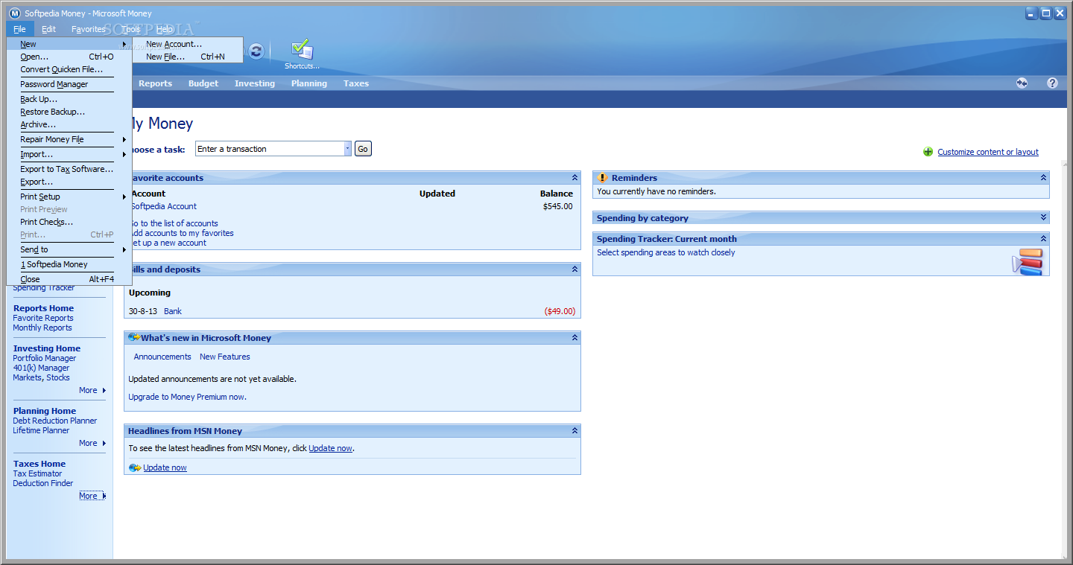Open Favorite Reports in sidebar
The width and height of the screenshot is (1073, 565).
[x=43, y=318]
